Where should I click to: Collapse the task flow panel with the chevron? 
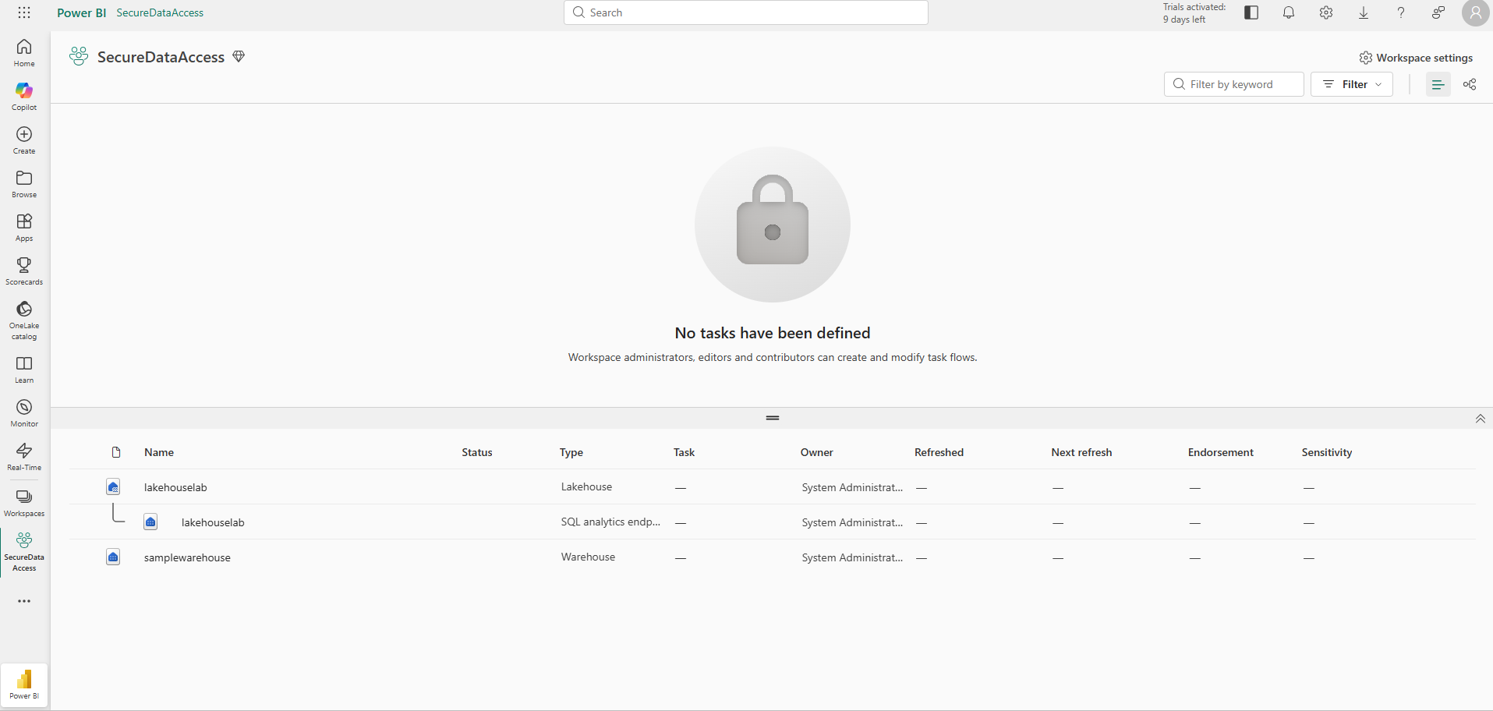click(1480, 419)
